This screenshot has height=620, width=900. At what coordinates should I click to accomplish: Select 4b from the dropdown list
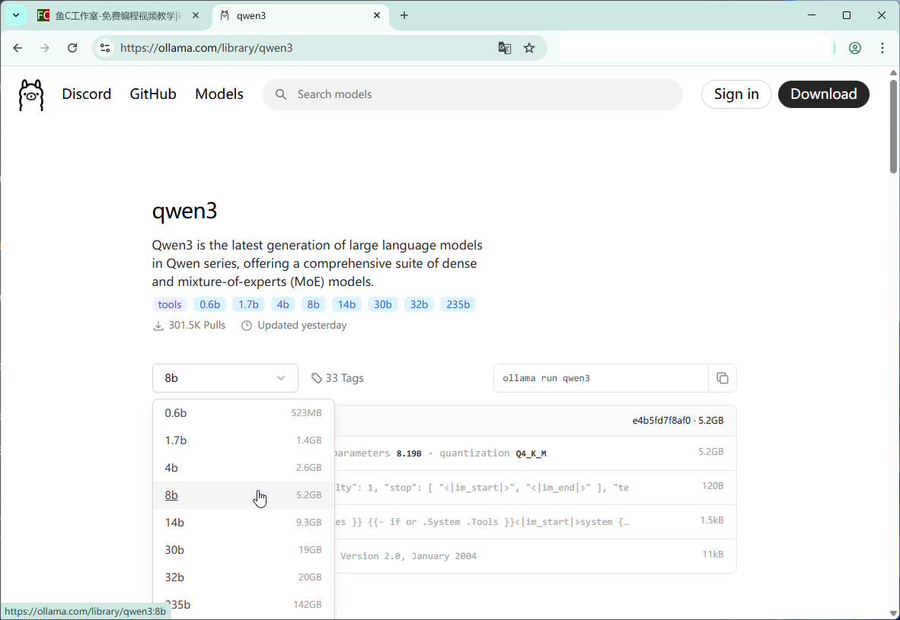244,468
